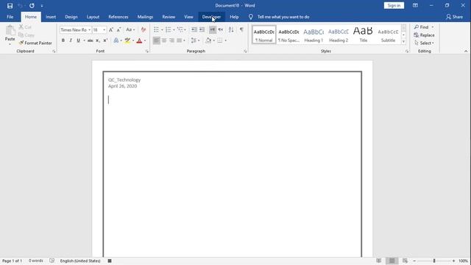Click the Sort A to Z icon
The height and width of the screenshot is (265, 471).
pos(231,29)
